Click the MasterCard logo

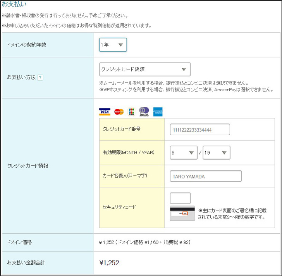pos(119,112)
